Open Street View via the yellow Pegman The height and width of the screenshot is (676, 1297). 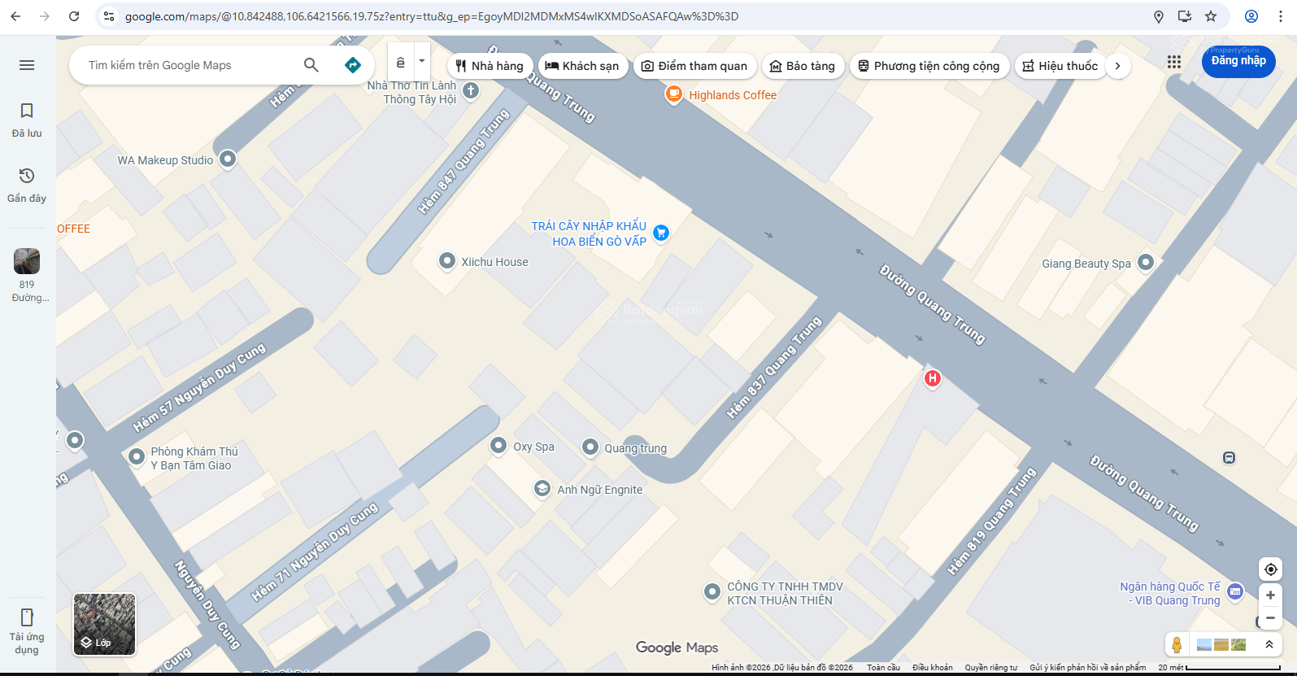[x=1177, y=645]
